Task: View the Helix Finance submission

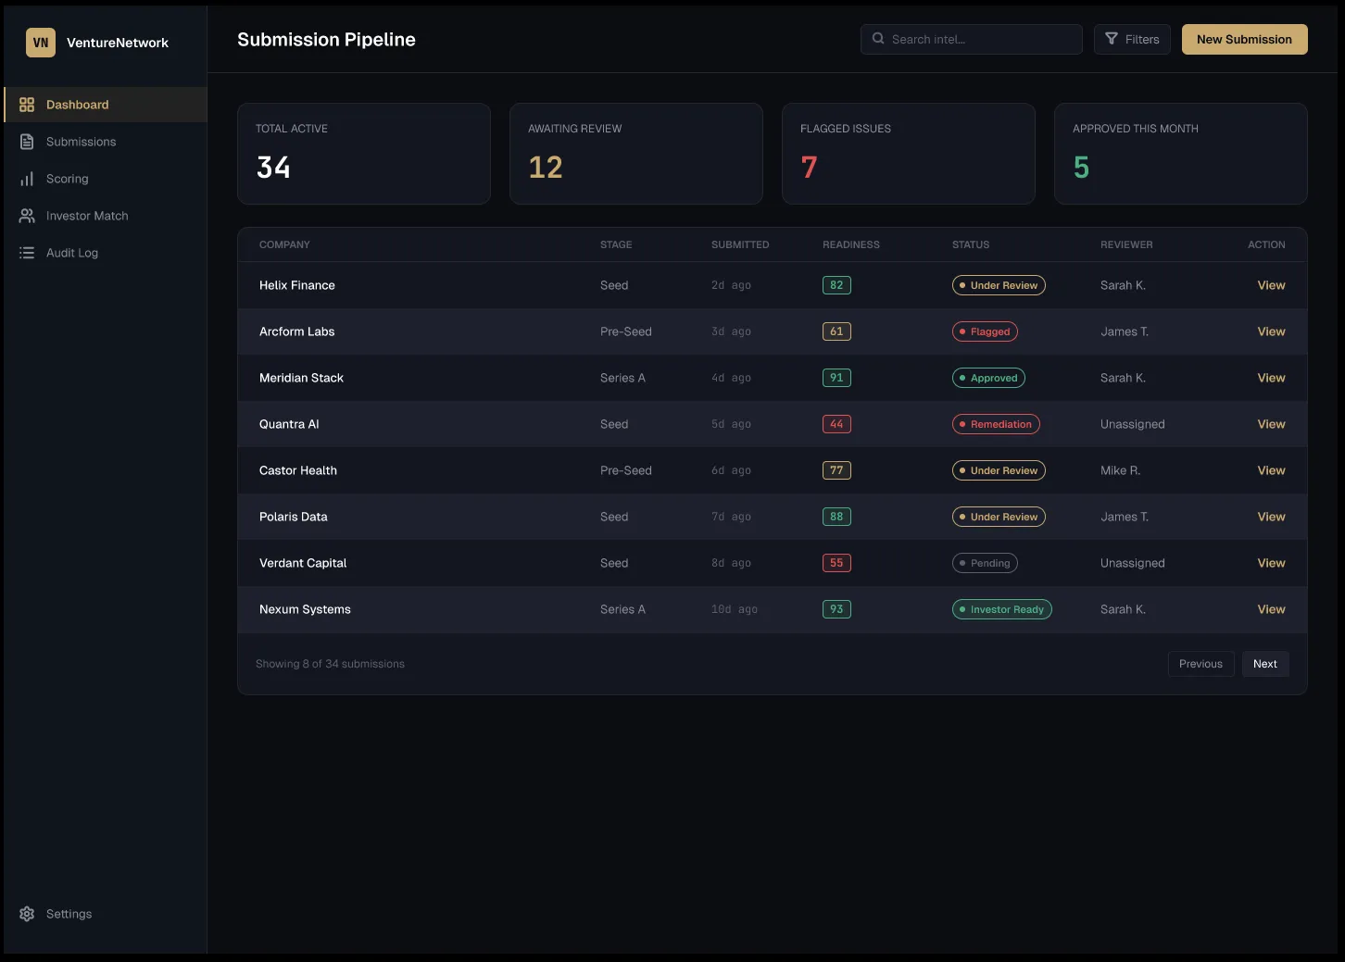Action: [x=1271, y=285]
